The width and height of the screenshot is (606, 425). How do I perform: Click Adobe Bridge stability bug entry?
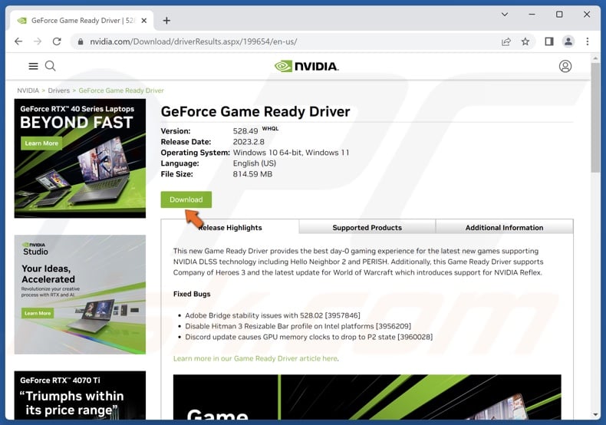[272, 315]
